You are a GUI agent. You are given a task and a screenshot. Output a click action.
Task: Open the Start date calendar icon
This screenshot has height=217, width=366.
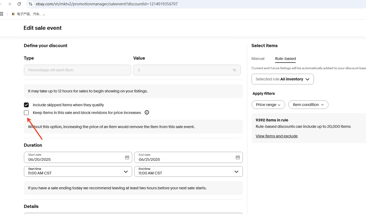[x=127, y=157]
